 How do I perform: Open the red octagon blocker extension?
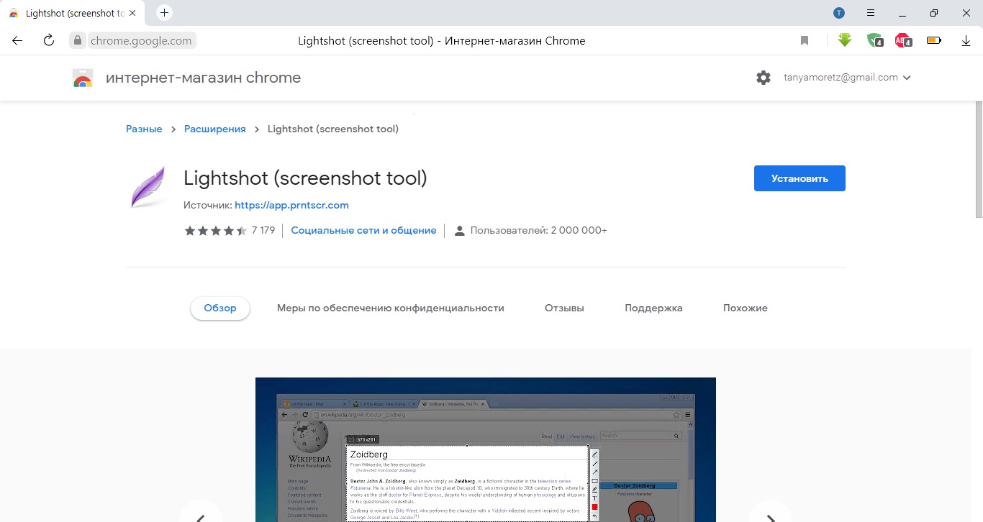coord(902,41)
